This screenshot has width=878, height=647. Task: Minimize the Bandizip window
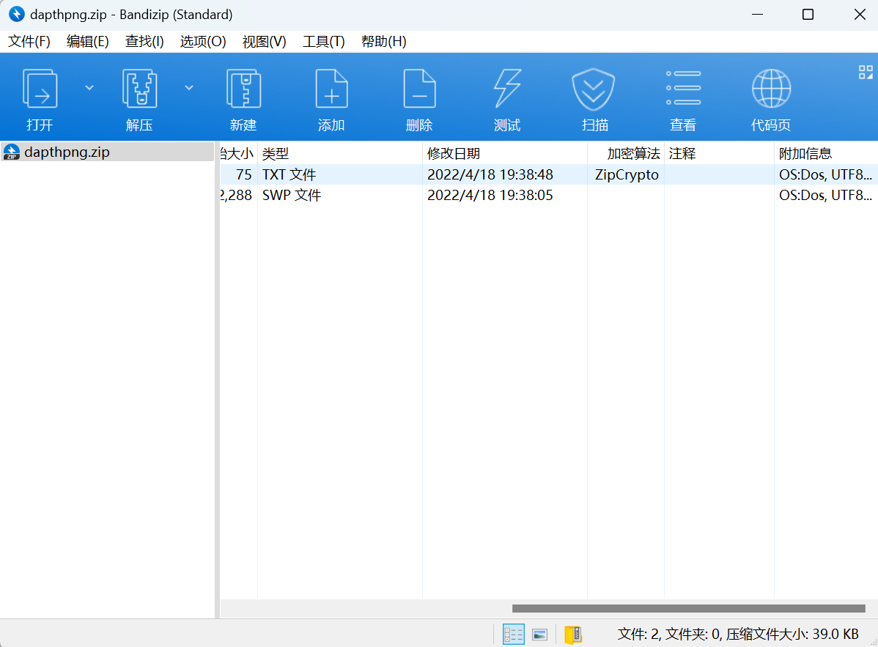pyautogui.click(x=758, y=15)
